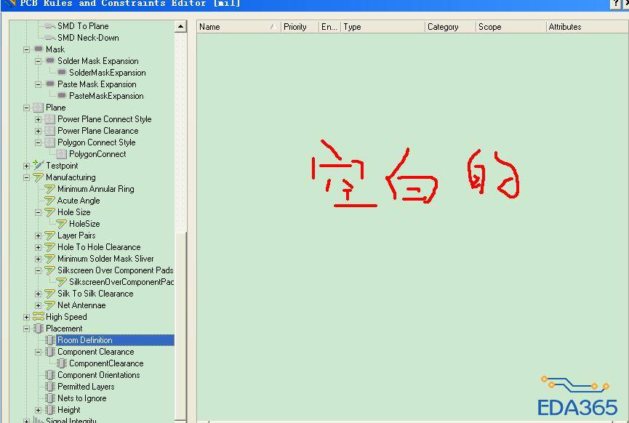Click the Solder Mask Expansion icon
Viewport: 629px width, 423px height.
[50, 61]
